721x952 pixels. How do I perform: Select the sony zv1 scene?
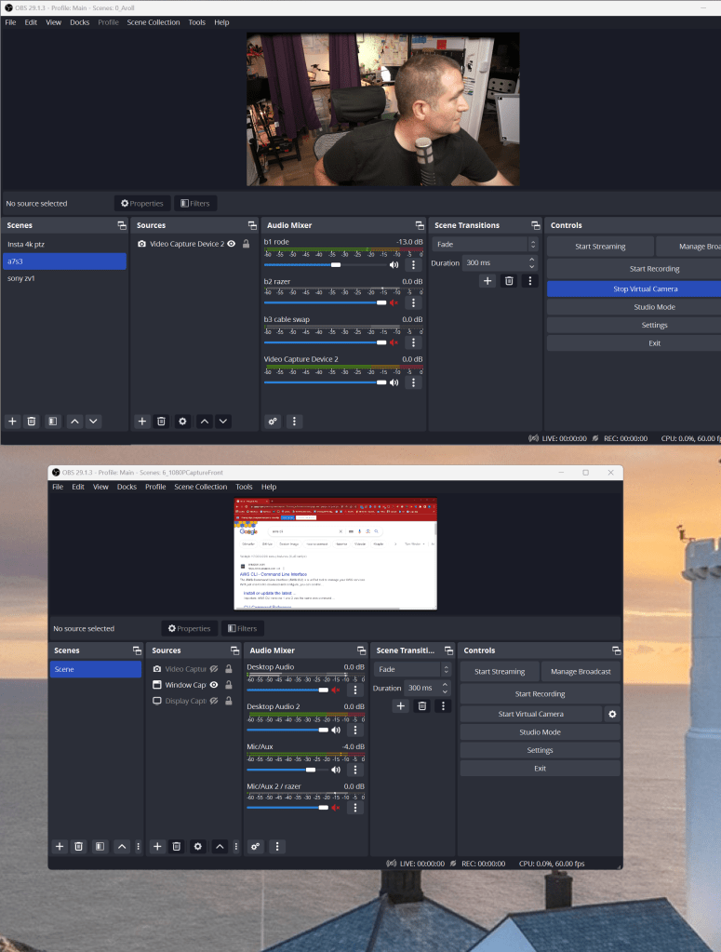click(63, 278)
